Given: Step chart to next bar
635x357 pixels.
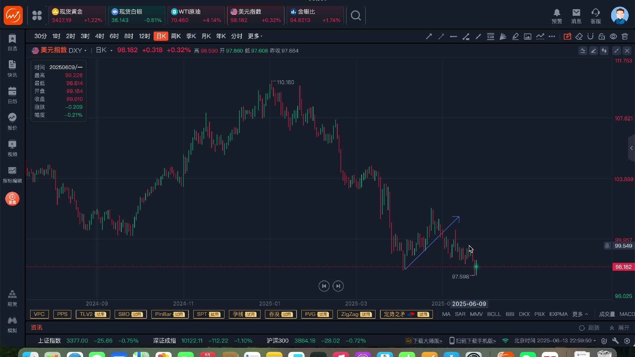Looking at the screenshot, I should point(338,286).
